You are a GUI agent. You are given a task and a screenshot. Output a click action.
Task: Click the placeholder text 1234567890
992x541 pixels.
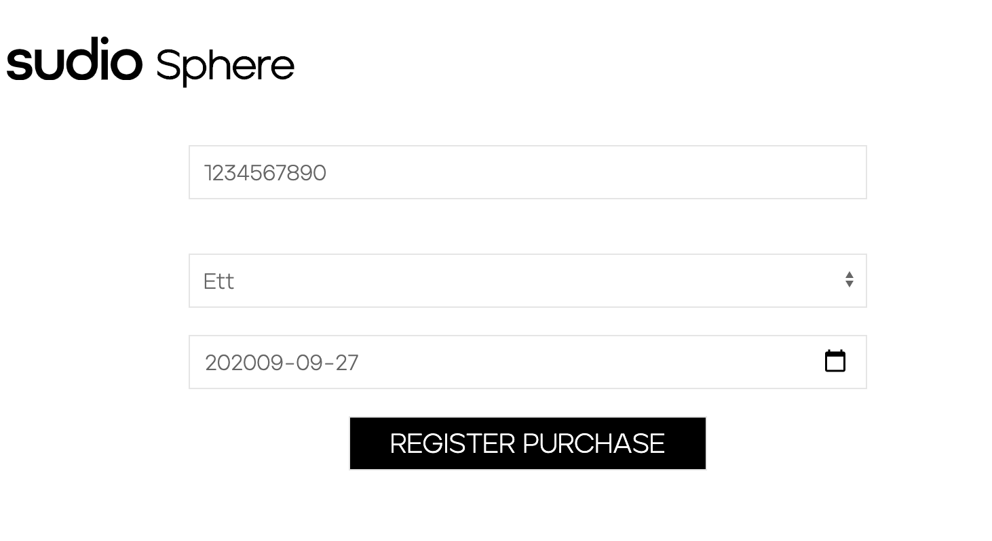[x=265, y=173]
